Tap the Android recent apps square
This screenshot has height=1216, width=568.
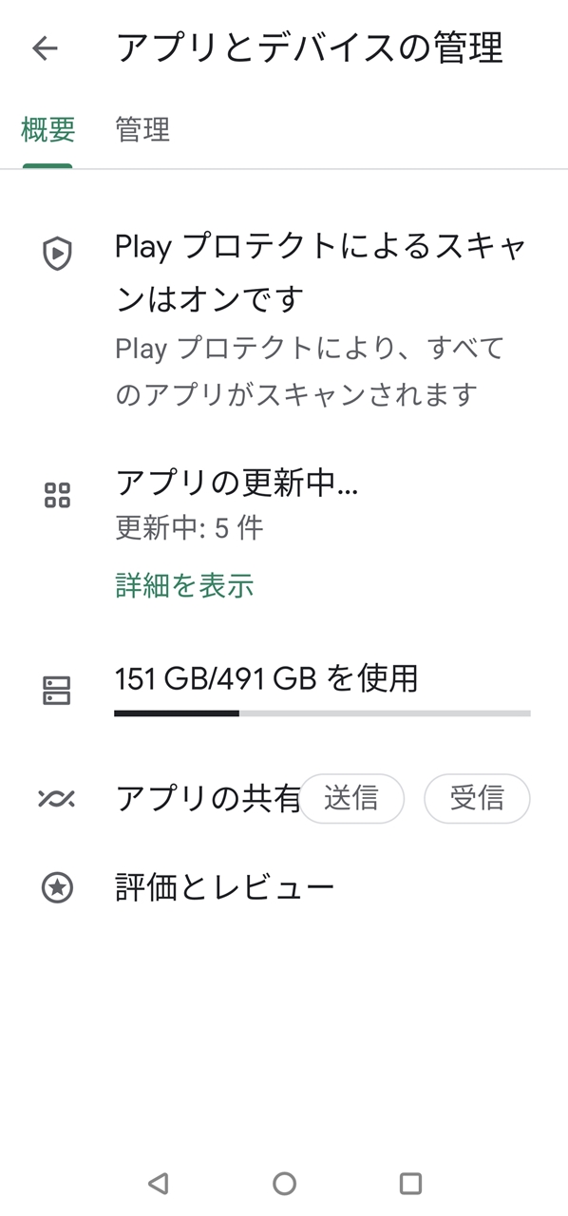[x=410, y=1183]
